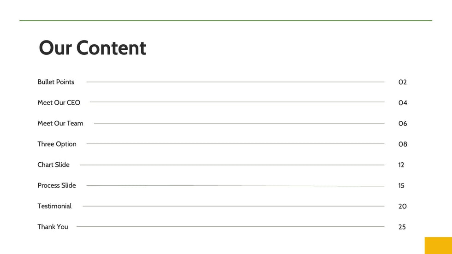The width and height of the screenshot is (452, 254).
Task: Click the 'Thank You' contents entry
Action: [53, 227]
